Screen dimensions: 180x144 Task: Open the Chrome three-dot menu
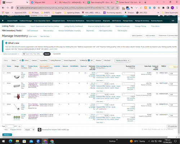coord(177,8)
